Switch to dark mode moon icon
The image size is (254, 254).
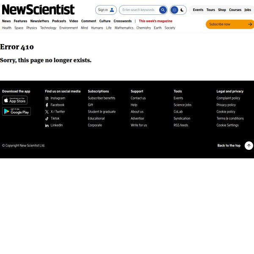[x=182, y=10]
